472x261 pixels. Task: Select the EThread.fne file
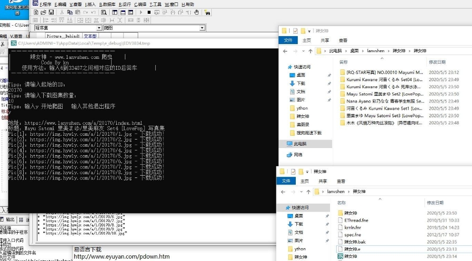click(356, 220)
